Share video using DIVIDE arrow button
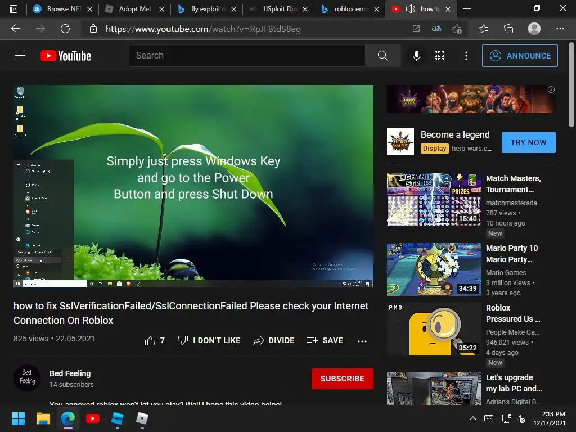Screen dimensions: 576x432 point(274,340)
